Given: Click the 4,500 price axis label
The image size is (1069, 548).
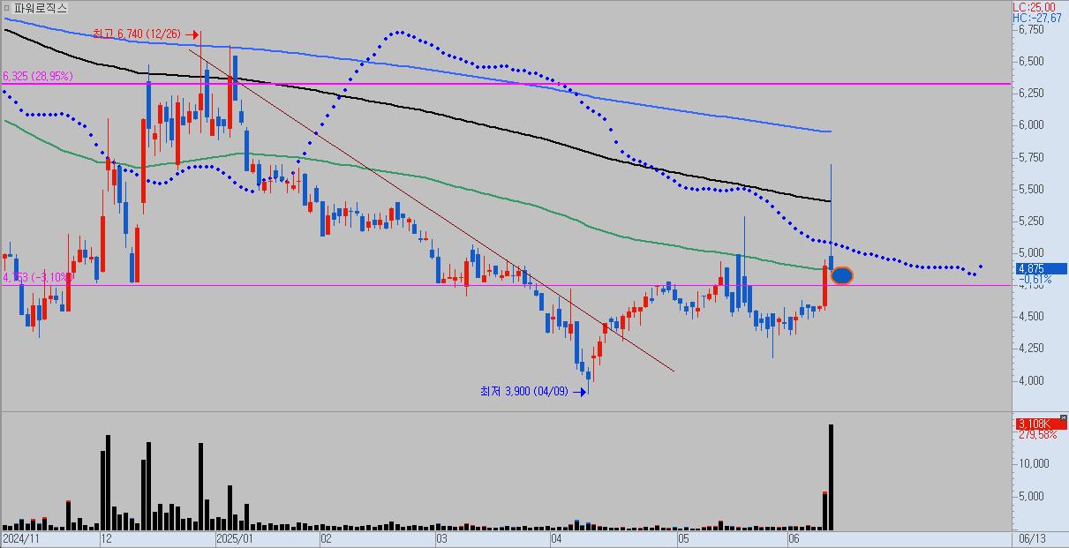Looking at the screenshot, I should [1031, 317].
